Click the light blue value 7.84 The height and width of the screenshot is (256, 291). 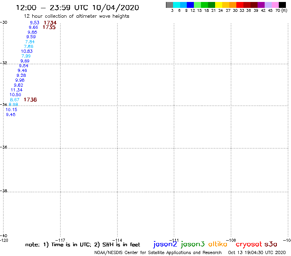[30, 42]
